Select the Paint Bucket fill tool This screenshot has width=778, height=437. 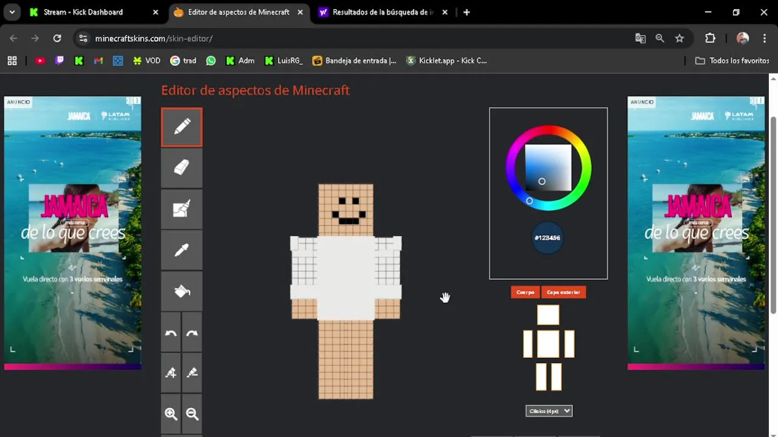pos(182,291)
